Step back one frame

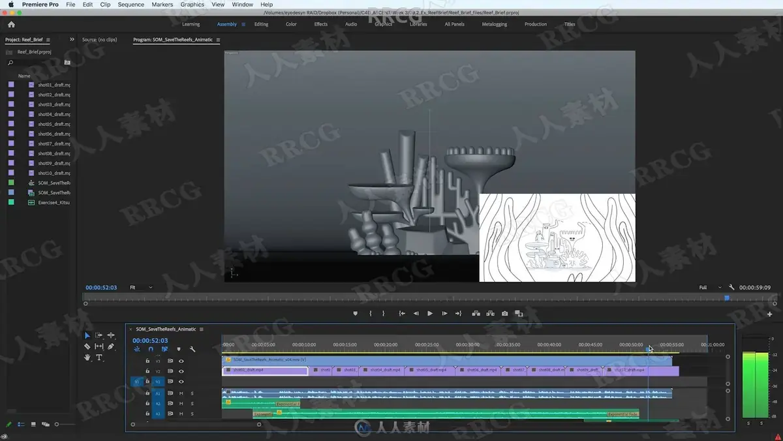click(416, 313)
